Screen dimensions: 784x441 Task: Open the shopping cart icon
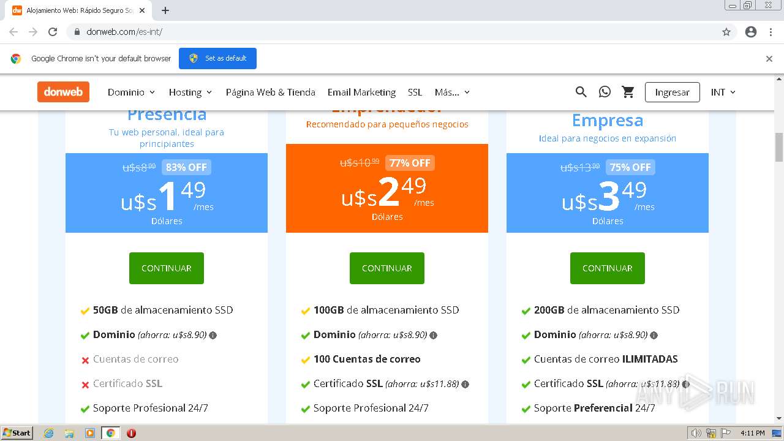coord(628,92)
